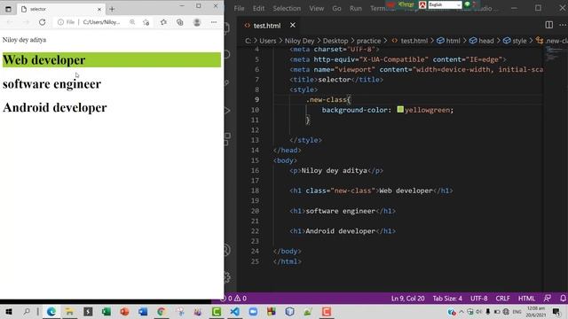Open Microsoft Edge from the taskbar
The height and width of the screenshot is (319, 568).
tap(51, 311)
